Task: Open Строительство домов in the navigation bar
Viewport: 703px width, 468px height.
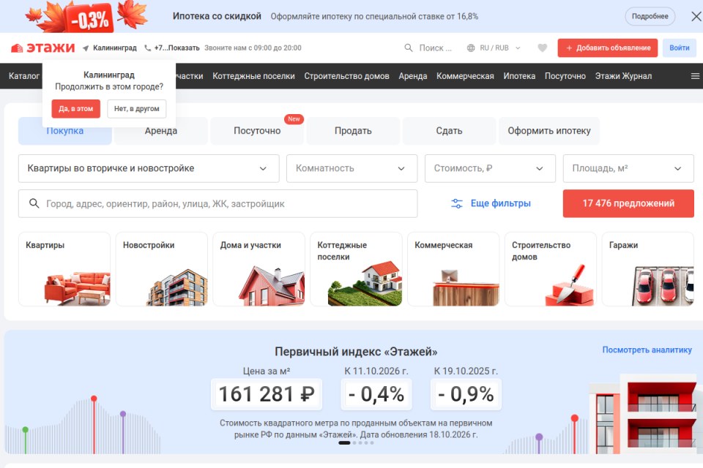Action: pos(346,76)
